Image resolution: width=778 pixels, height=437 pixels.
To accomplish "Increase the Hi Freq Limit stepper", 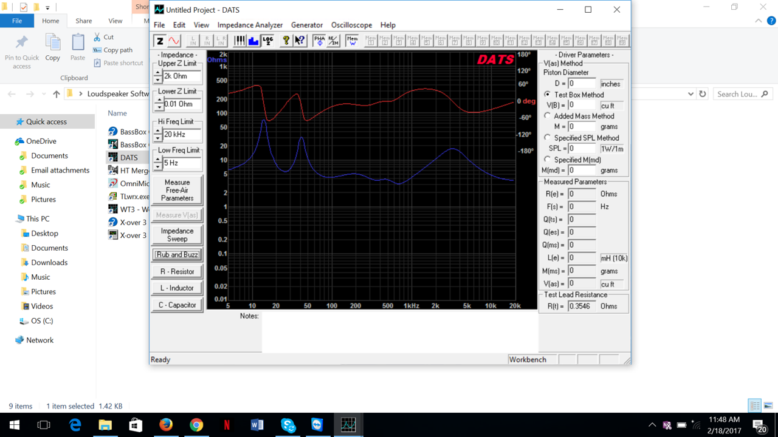I will 158,131.
